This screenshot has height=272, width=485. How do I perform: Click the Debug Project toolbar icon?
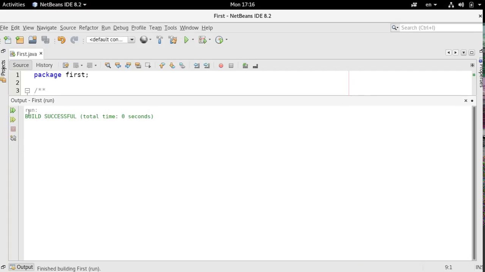(x=202, y=40)
